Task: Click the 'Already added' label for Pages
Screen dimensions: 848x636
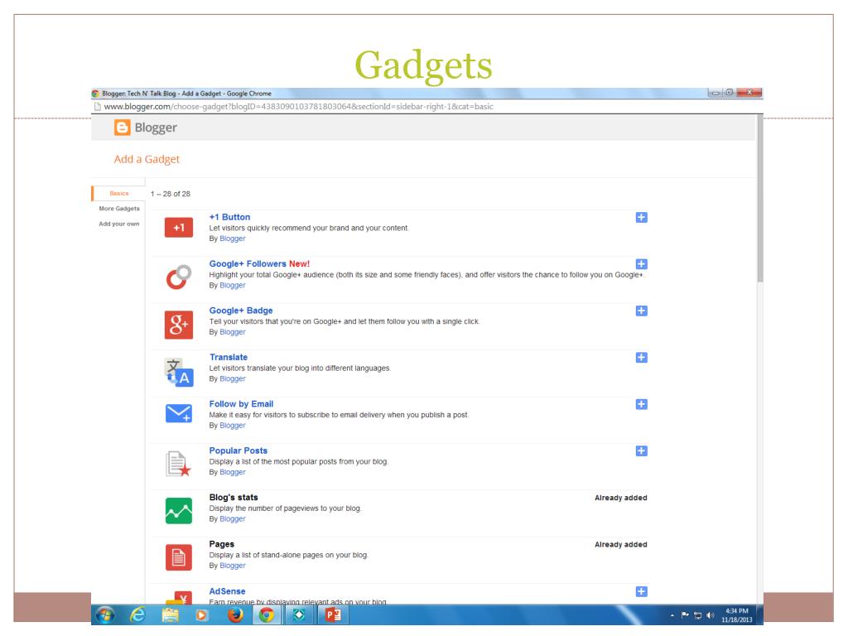Action: click(621, 545)
